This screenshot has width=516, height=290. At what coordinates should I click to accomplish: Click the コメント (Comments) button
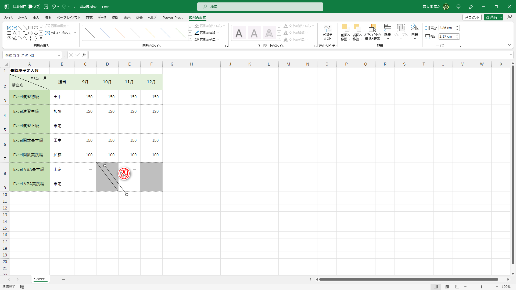(x=472, y=17)
